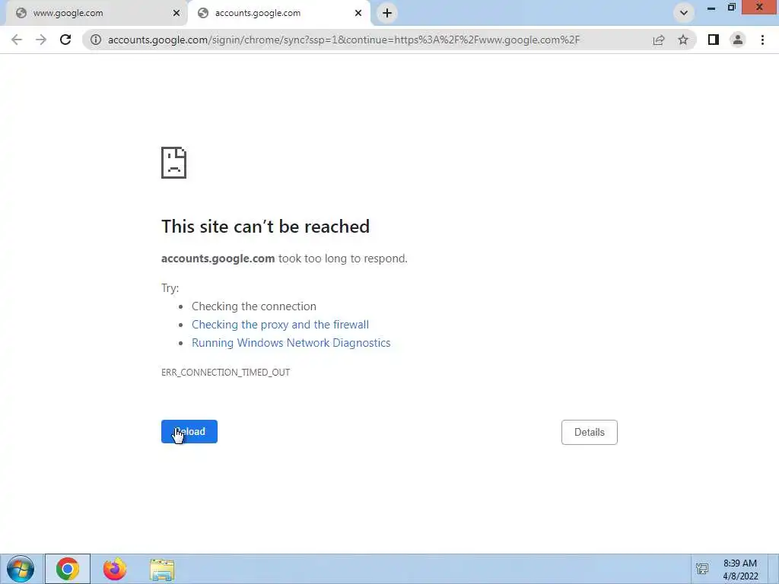Minimize the Chrome window
779x584 pixels.
[711, 8]
